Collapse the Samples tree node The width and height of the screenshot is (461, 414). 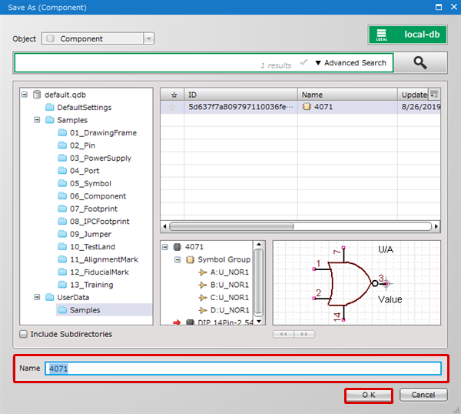click(x=36, y=120)
